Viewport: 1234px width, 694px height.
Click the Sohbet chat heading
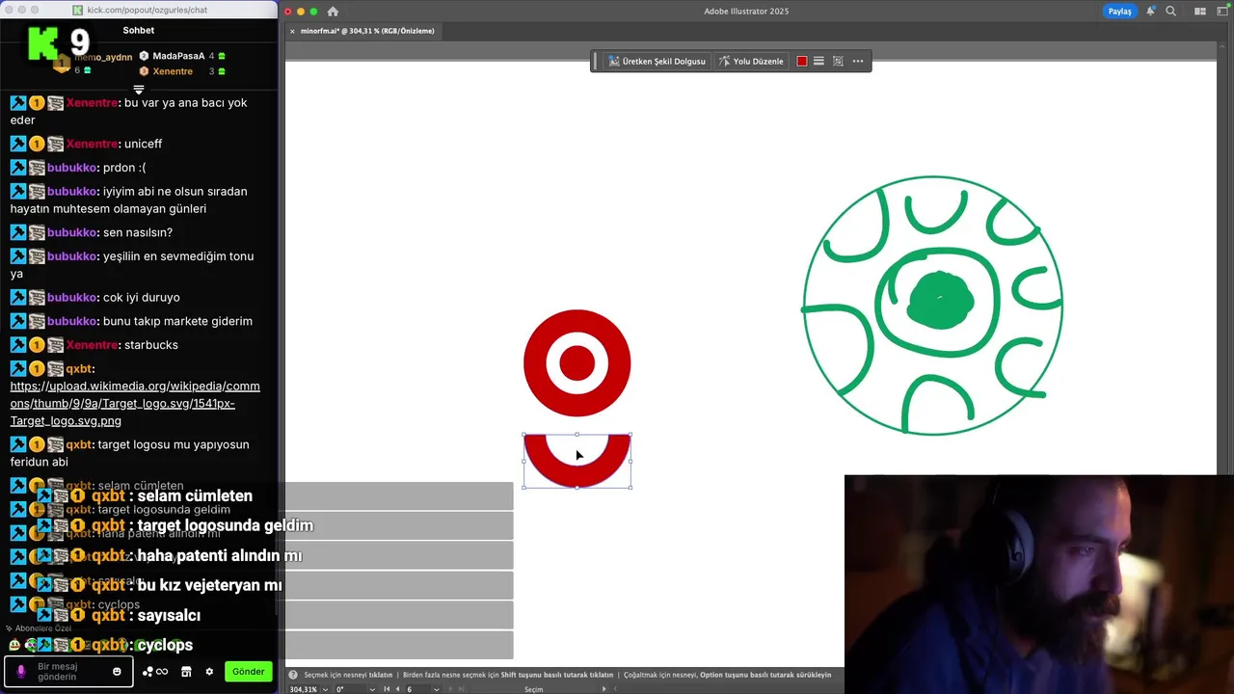click(139, 30)
